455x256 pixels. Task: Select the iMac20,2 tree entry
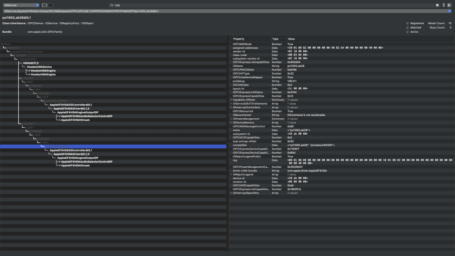(14, 48)
